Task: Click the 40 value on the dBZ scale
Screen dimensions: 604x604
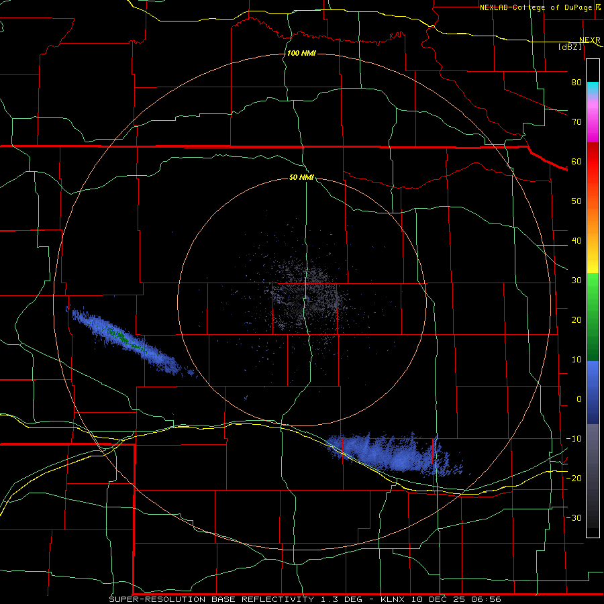Action: [576, 241]
